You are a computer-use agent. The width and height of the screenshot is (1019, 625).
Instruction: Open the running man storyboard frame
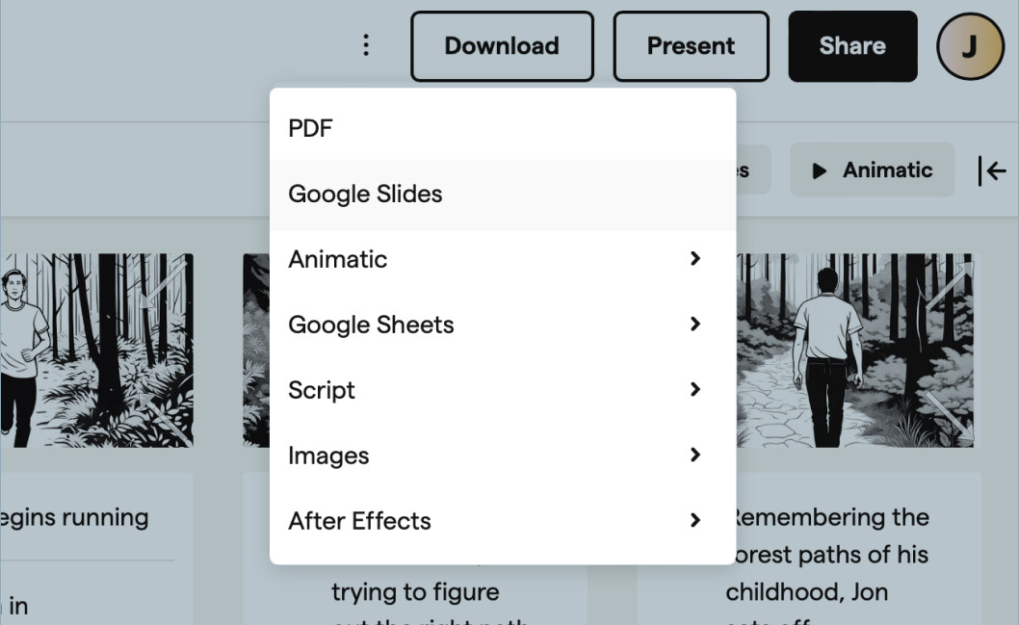pos(96,350)
